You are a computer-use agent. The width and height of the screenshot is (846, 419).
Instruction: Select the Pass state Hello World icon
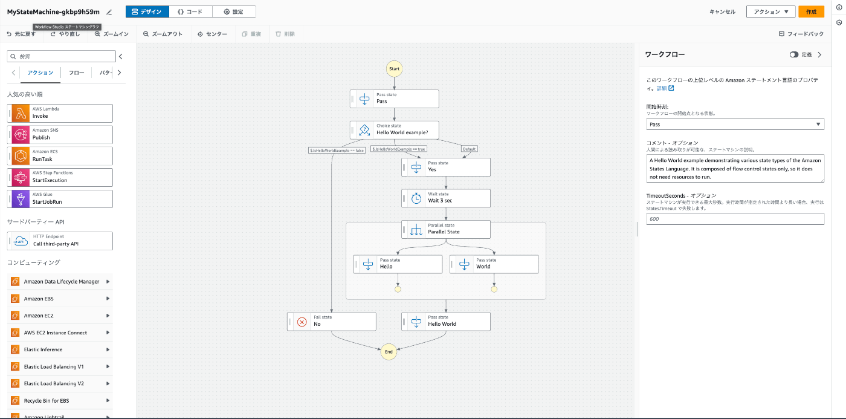[x=416, y=322]
